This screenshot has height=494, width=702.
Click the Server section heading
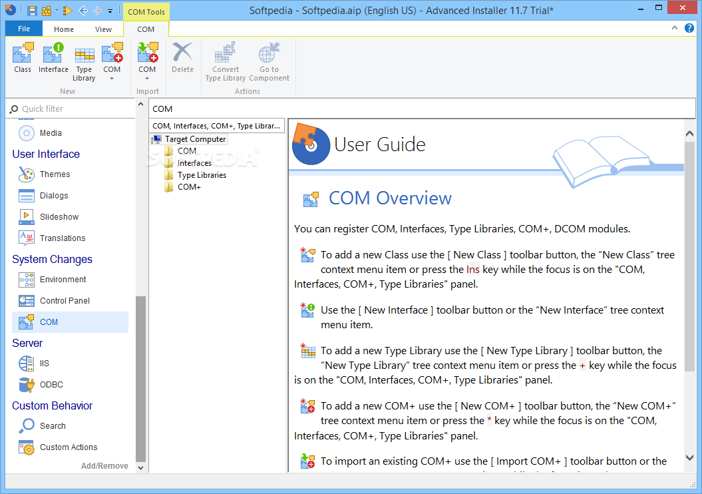[x=27, y=343]
